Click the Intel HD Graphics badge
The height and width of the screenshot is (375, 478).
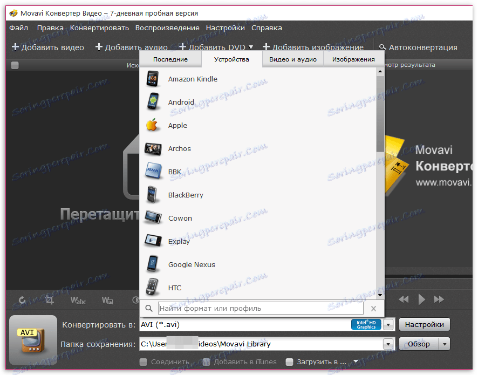tap(366, 325)
